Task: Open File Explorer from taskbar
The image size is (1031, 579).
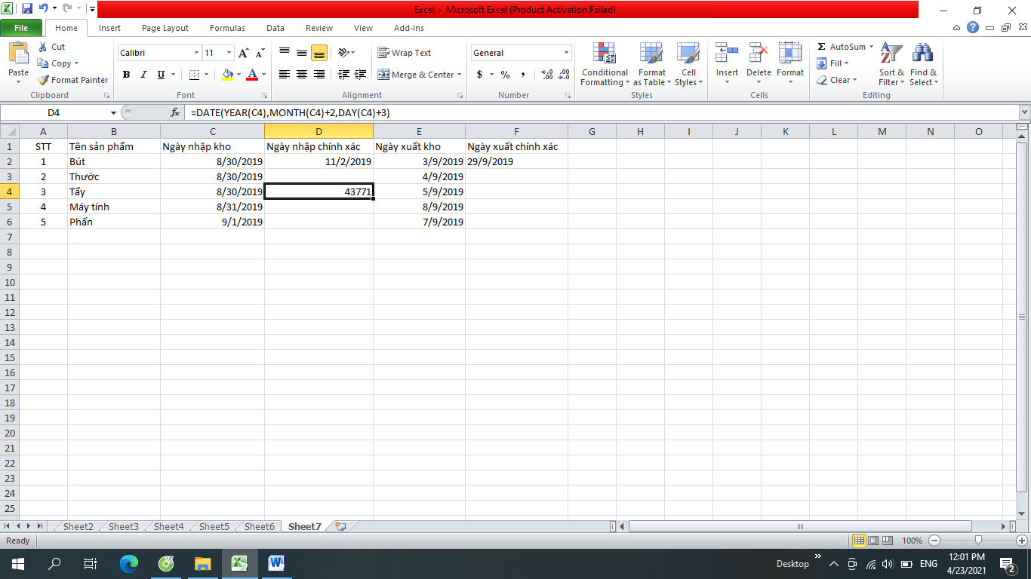Action: point(202,563)
